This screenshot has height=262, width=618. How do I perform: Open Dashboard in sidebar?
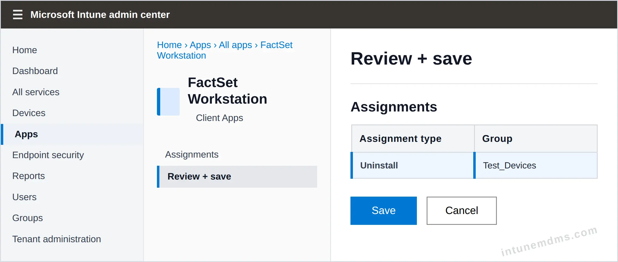[35, 71]
